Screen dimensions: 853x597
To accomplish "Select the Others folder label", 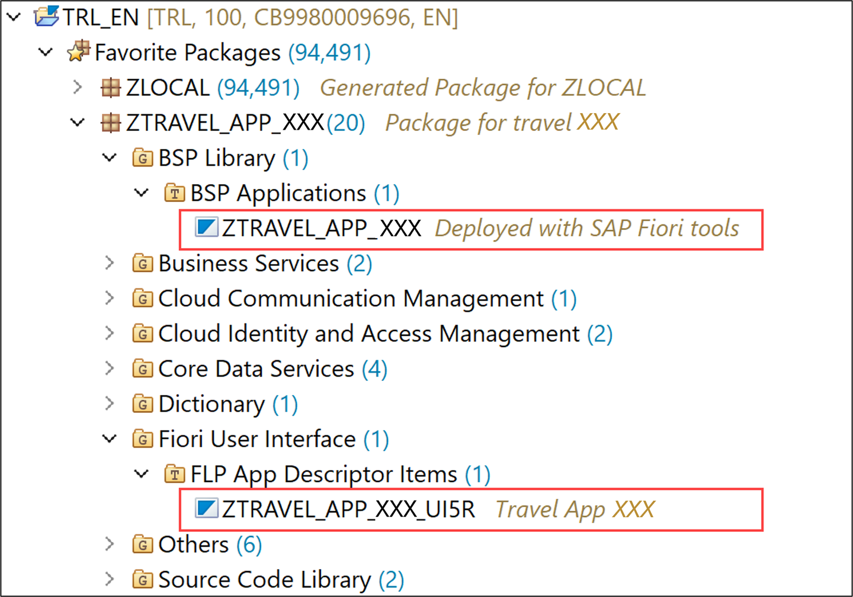I will coord(194,544).
